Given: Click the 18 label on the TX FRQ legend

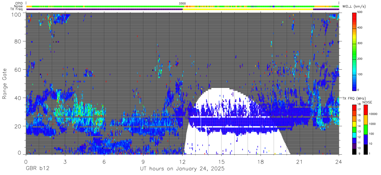Looking at the screenshot, I should [x=359, y=104].
